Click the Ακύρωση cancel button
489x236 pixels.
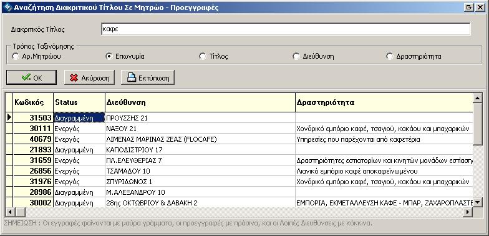point(90,77)
